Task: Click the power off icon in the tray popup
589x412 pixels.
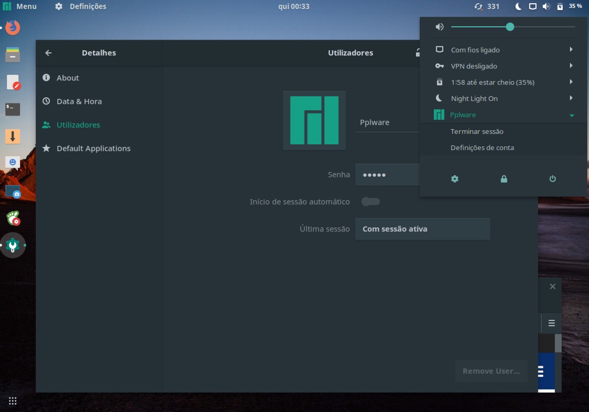Action: [552, 178]
